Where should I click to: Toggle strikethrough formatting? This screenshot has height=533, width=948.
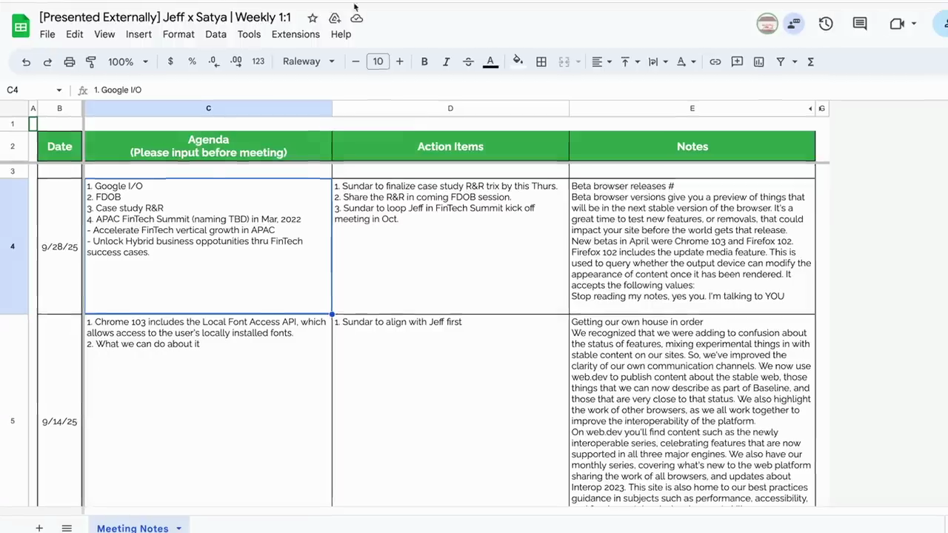tap(468, 61)
